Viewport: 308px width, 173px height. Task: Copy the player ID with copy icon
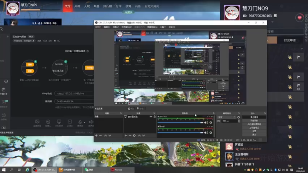275,15
